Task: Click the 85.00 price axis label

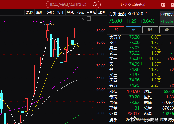Action: click(101, 31)
